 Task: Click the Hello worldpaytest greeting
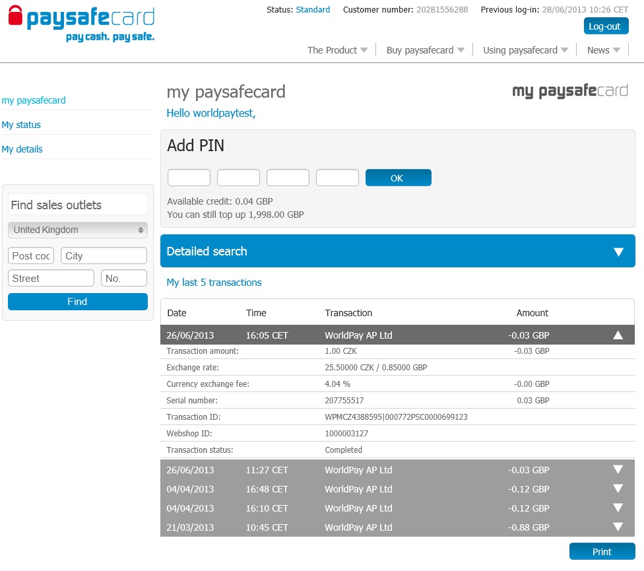tap(211, 113)
